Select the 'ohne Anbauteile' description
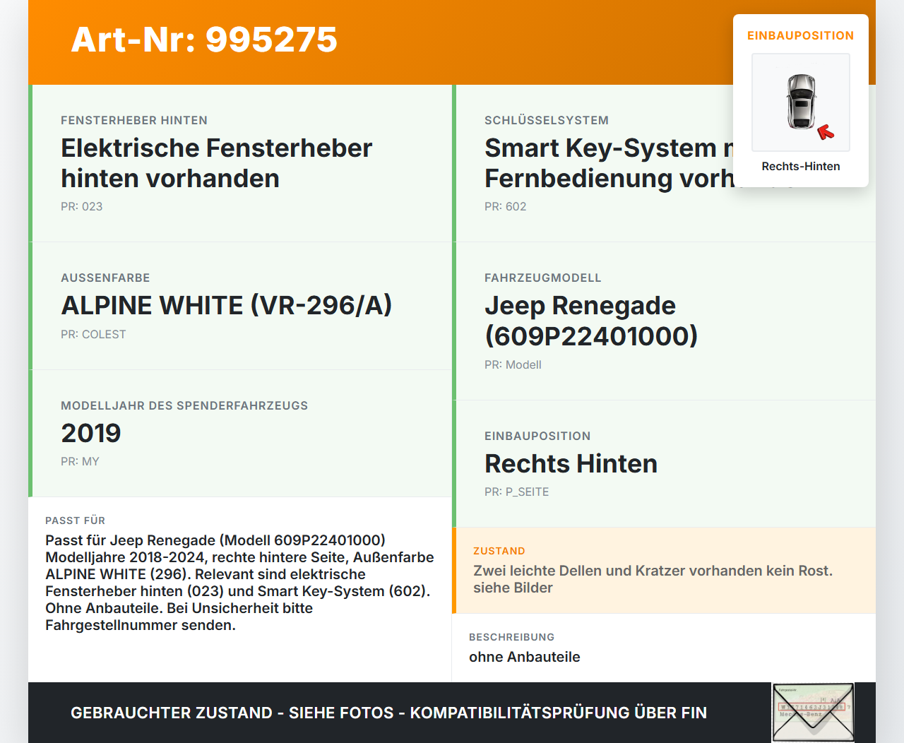 [x=525, y=657]
